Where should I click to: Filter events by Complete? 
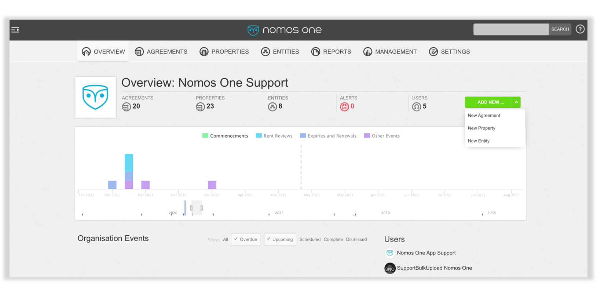tap(333, 240)
